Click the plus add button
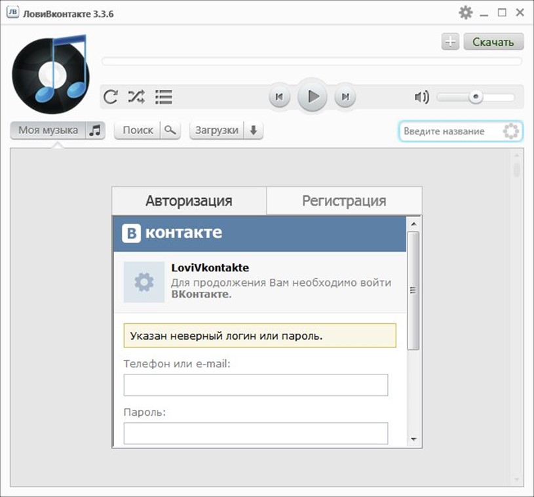 pos(450,41)
